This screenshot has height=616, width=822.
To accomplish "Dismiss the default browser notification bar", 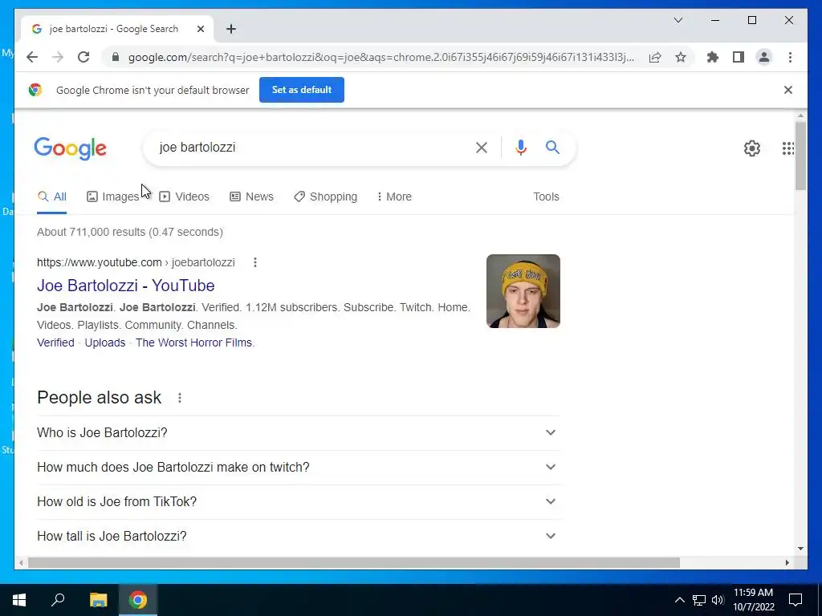I will click(788, 90).
